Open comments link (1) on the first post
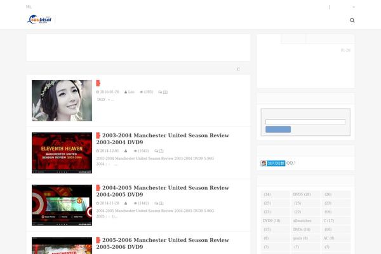Viewport: 381px width, 254px height. [165, 92]
